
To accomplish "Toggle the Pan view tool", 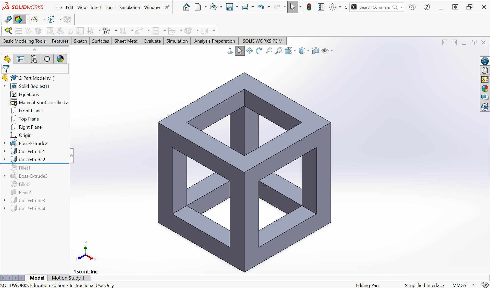I will (x=249, y=51).
